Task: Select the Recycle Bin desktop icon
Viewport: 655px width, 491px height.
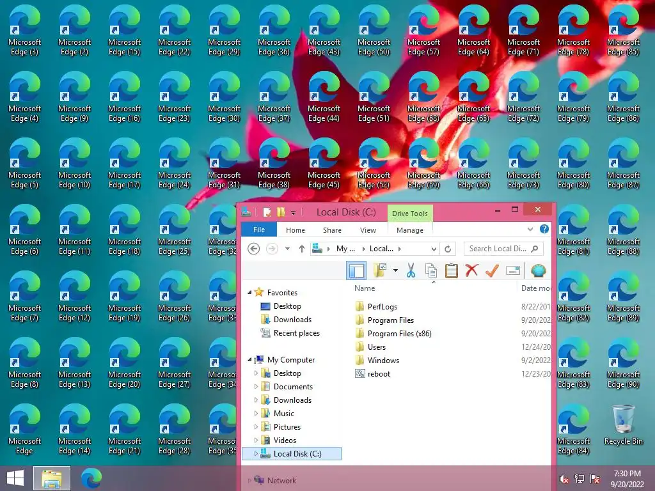Action: pyautogui.click(x=623, y=425)
